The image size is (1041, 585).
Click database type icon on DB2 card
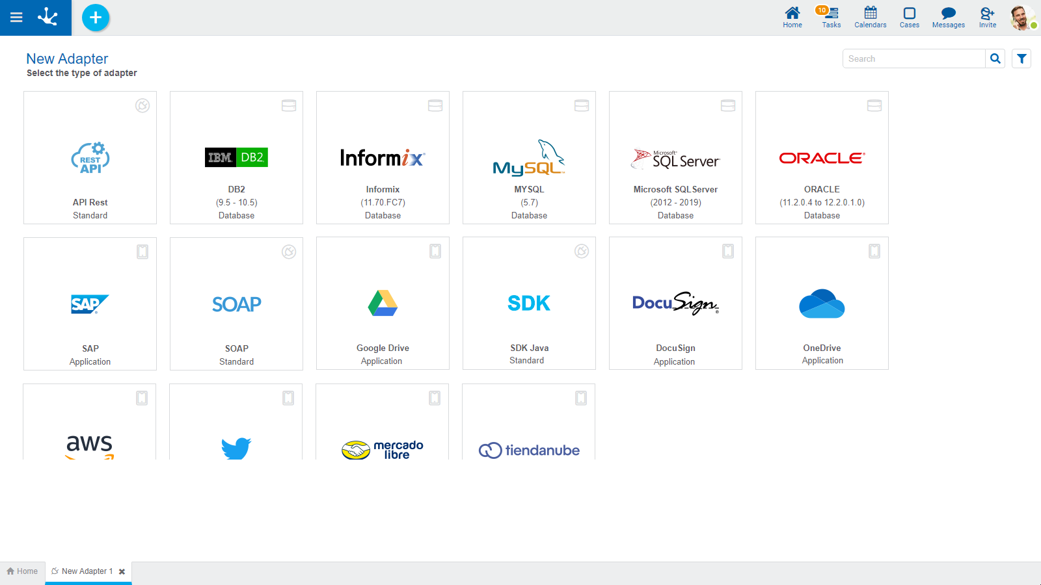click(x=289, y=105)
